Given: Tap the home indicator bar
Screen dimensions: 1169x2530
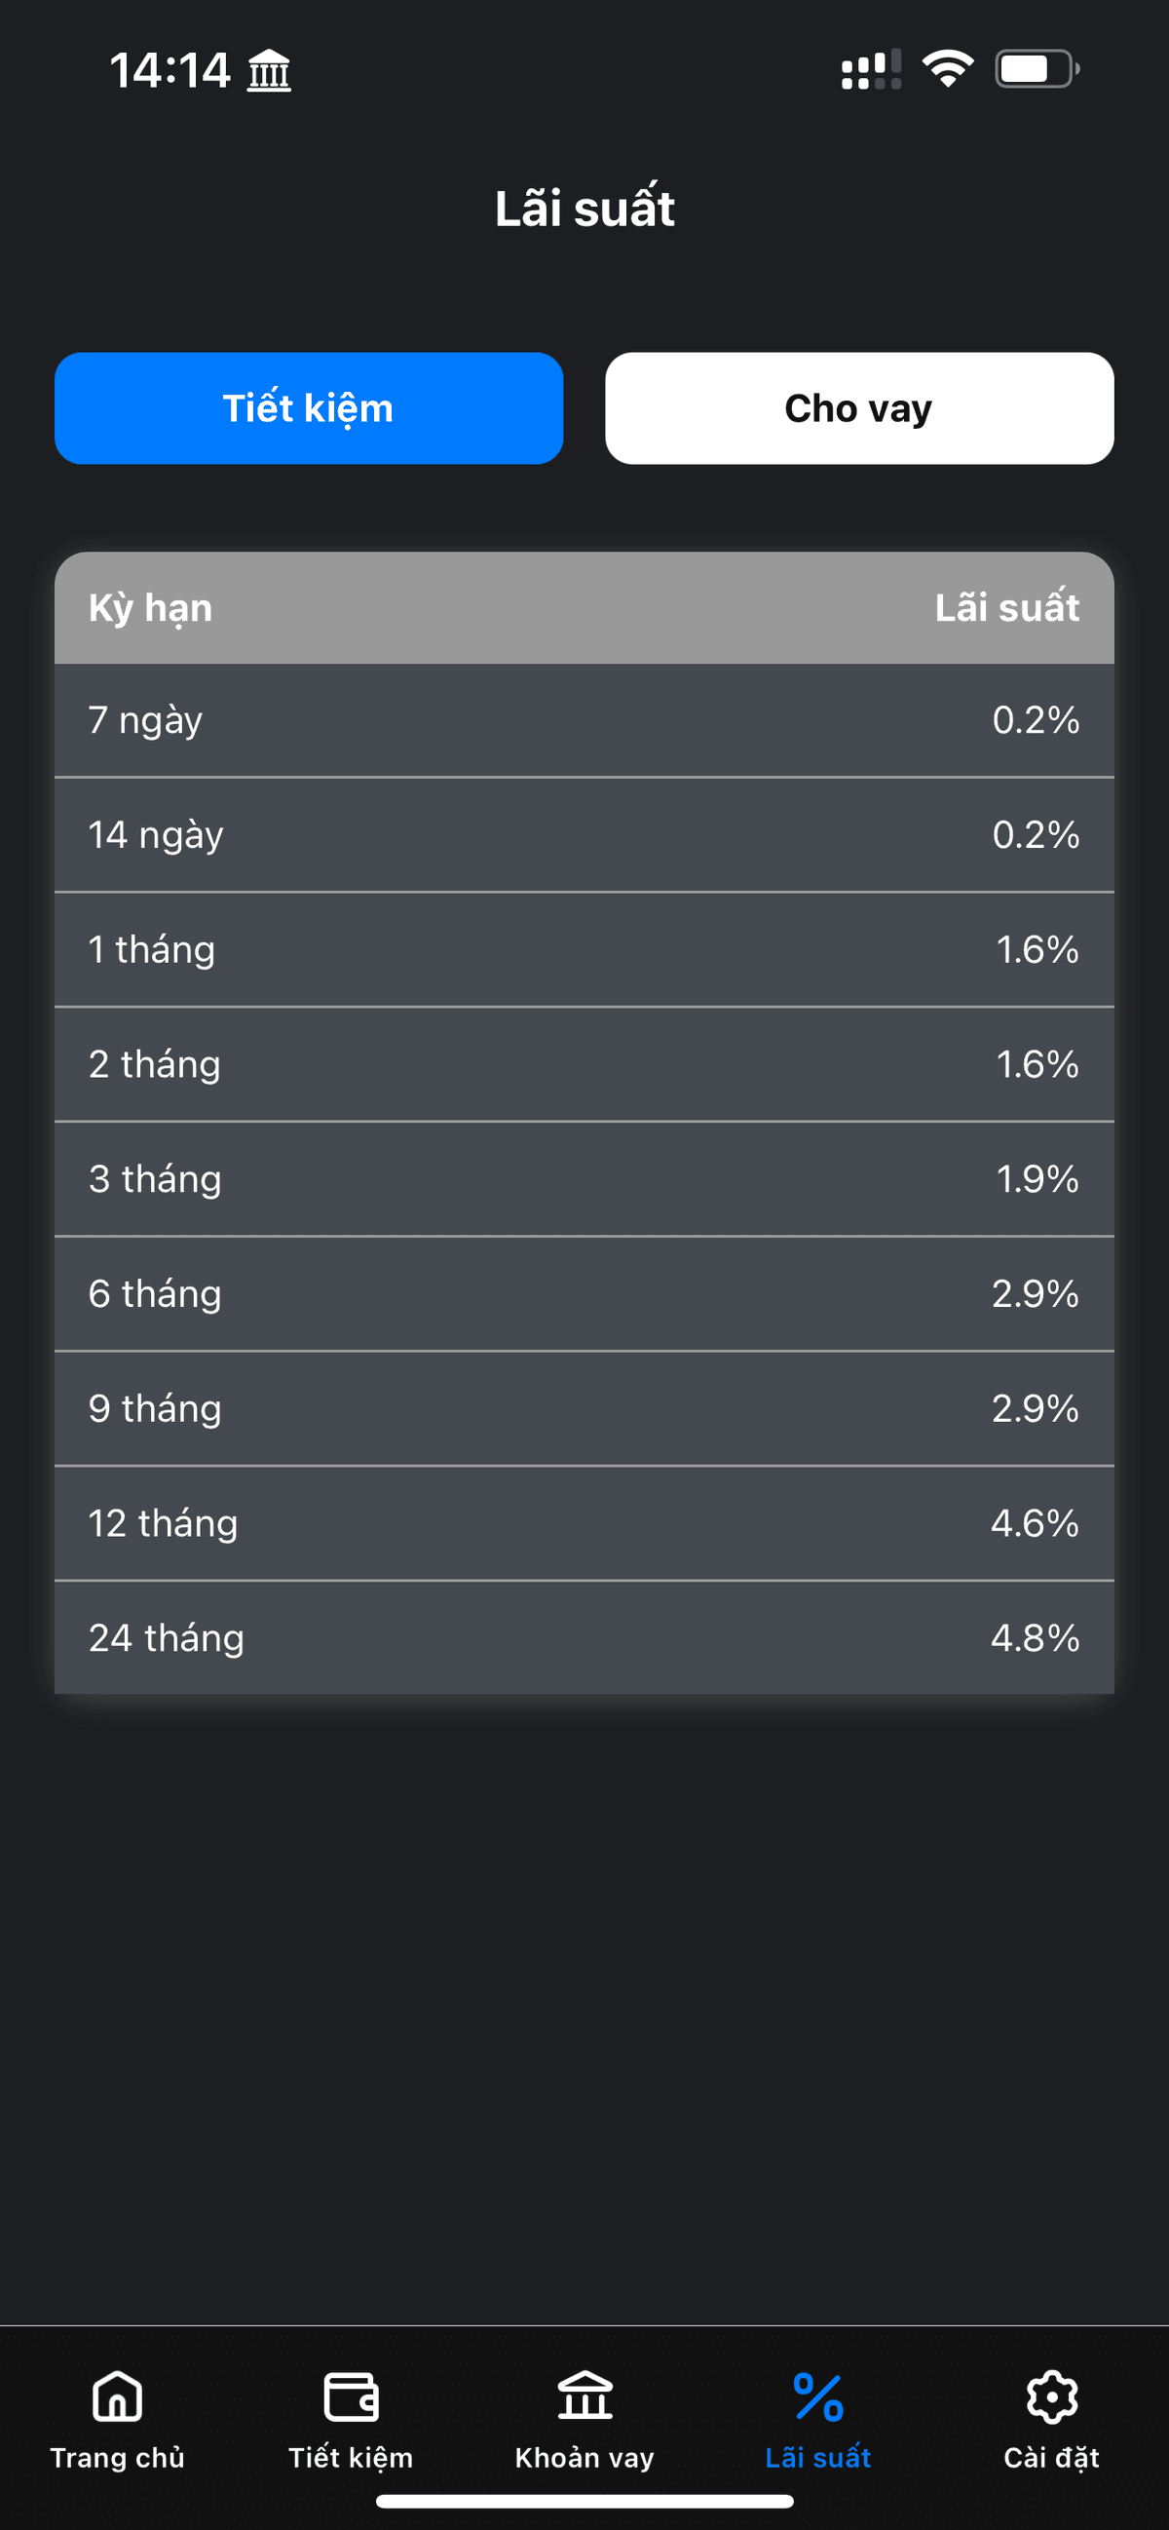Looking at the screenshot, I should (x=584, y=2501).
